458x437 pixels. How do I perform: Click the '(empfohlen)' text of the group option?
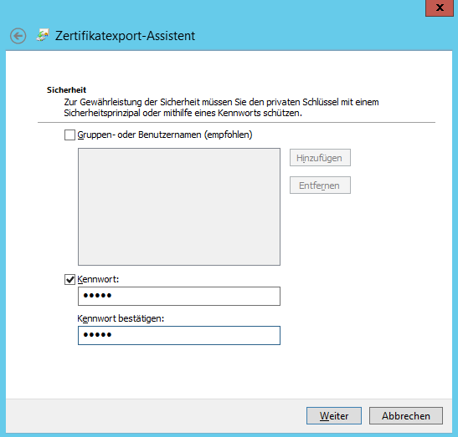tap(228, 135)
